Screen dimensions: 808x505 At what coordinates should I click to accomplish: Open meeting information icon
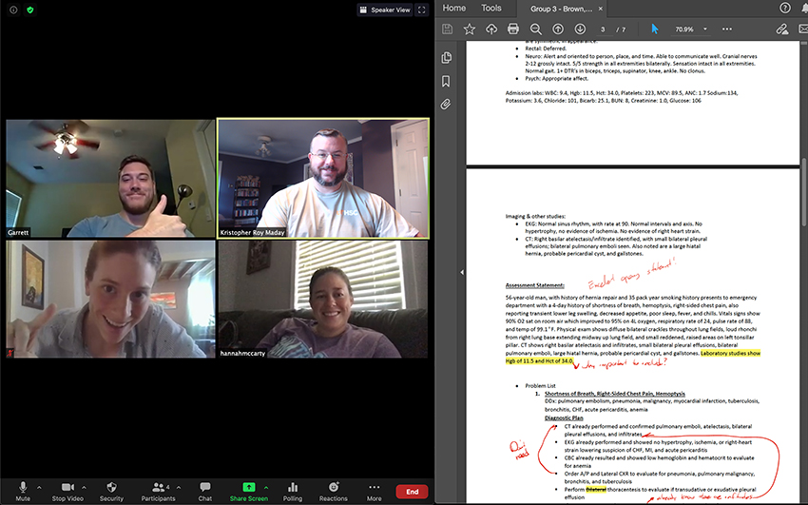point(13,10)
